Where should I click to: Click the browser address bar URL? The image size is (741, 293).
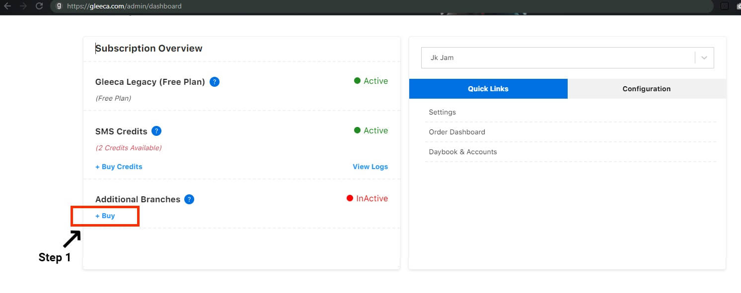[x=124, y=6]
